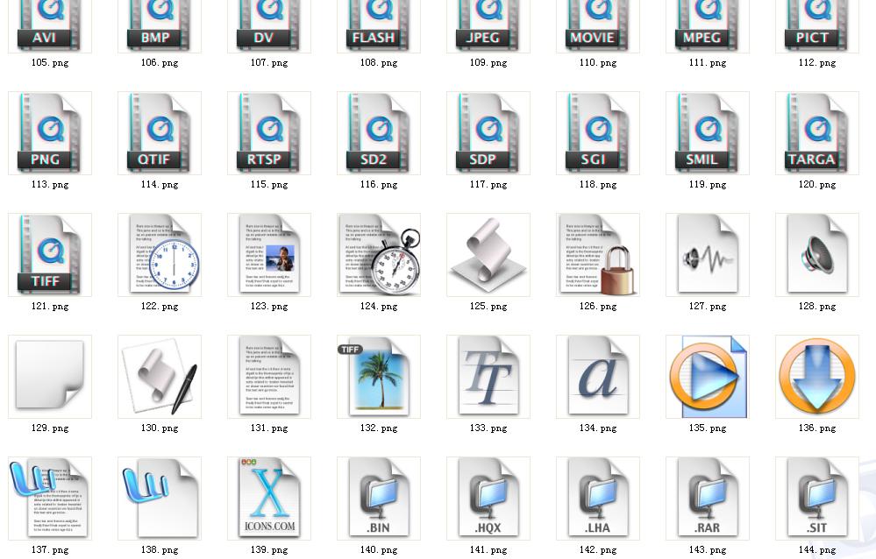
Task: Click the file name 139.png
Action: 268,549
